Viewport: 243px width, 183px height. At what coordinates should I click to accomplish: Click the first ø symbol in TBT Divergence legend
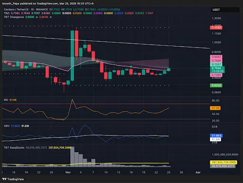(x=37, y=17)
